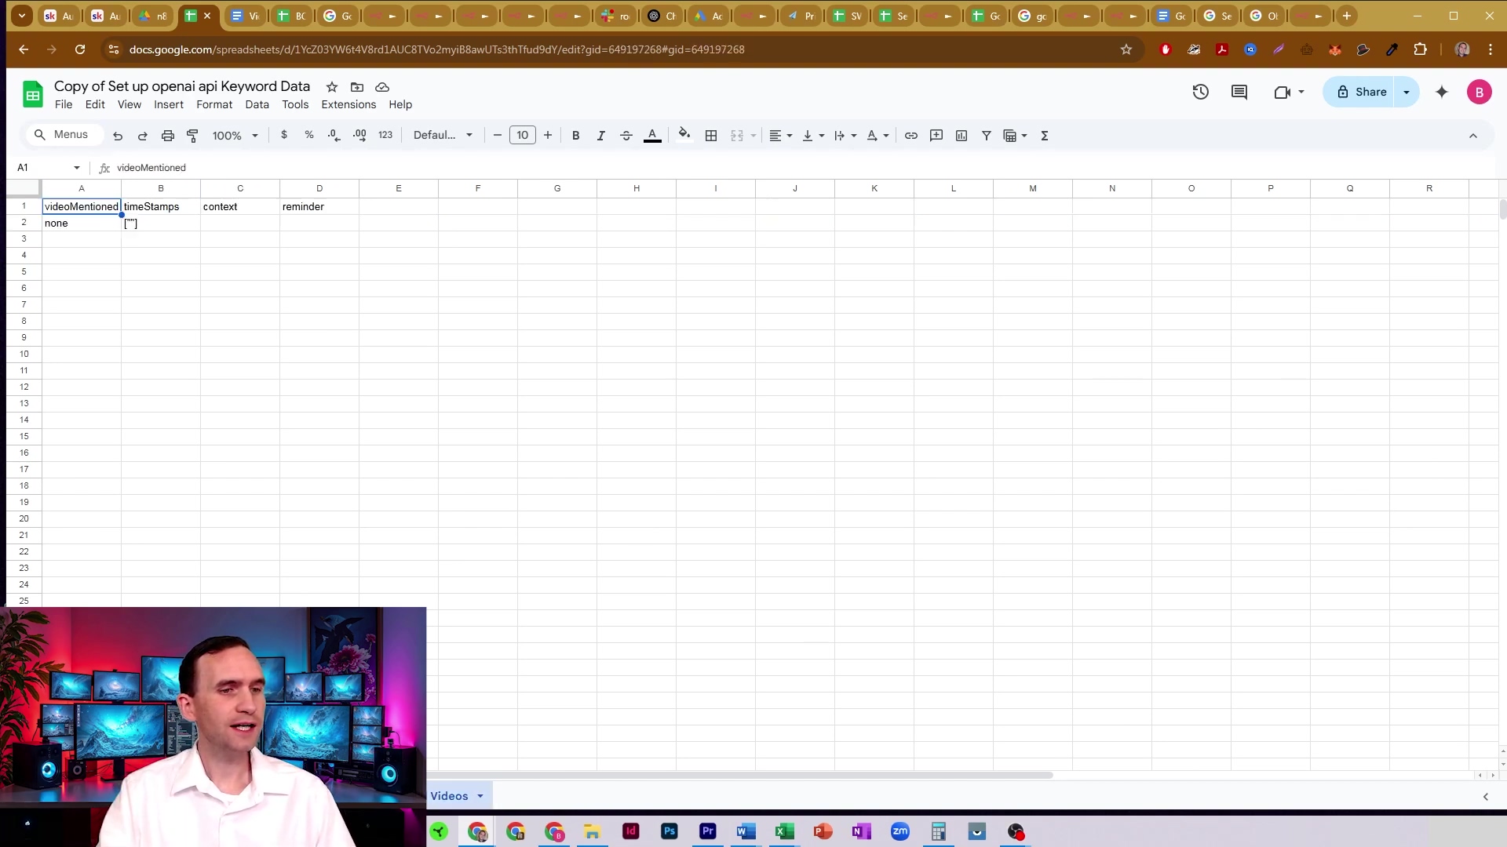Click the print icon in toolbar
The height and width of the screenshot is (847, 1507).
coord(167,136)
